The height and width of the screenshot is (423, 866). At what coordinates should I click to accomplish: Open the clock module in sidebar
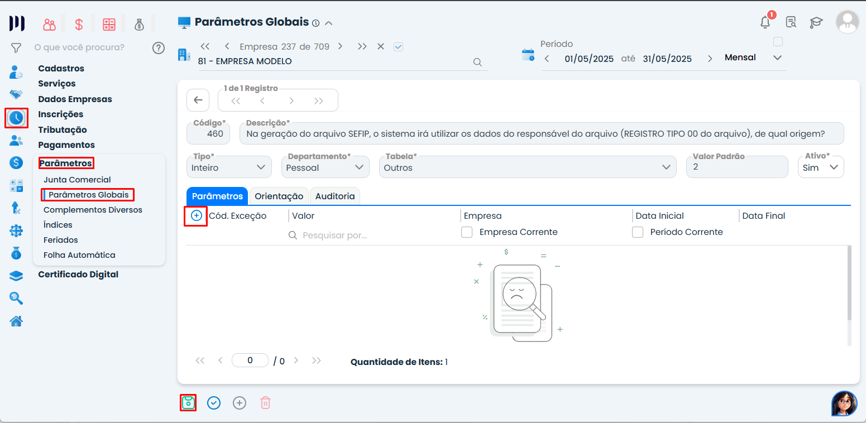(16, 118)
